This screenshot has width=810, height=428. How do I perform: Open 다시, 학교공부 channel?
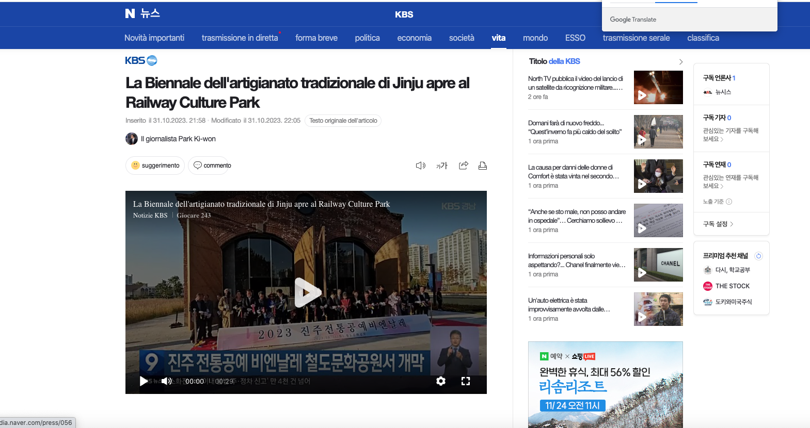(x=726, y=270)
